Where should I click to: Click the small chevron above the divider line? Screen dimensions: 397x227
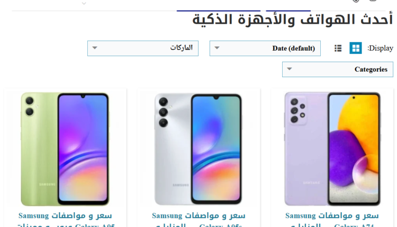(x=84, y=4)
